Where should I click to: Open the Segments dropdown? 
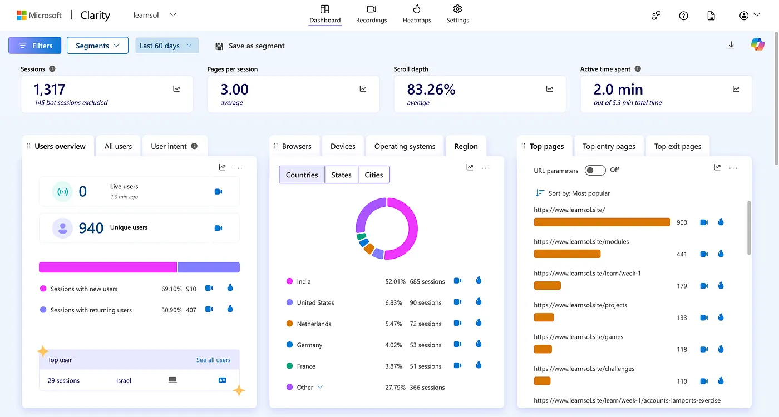coord(97,46)
